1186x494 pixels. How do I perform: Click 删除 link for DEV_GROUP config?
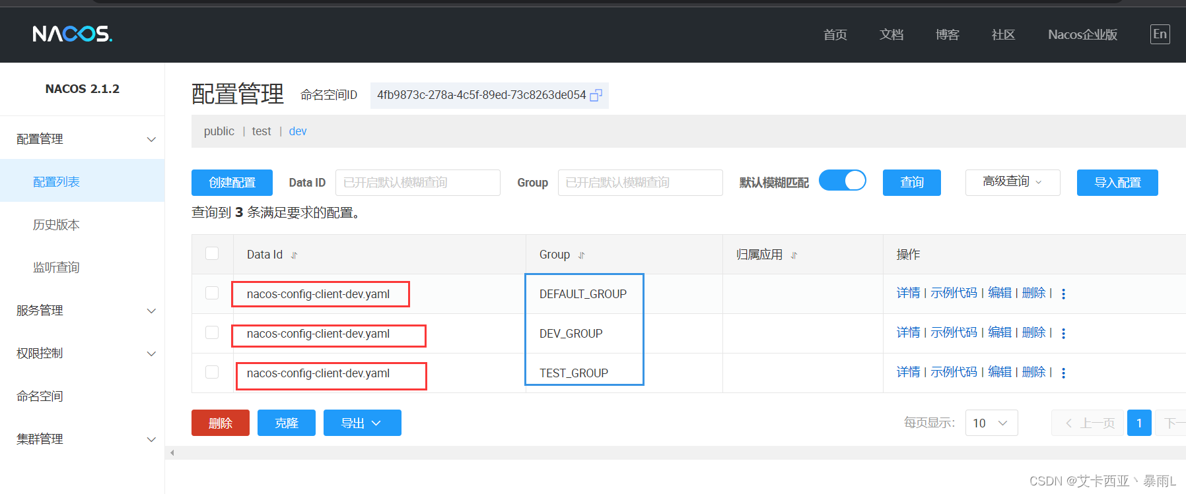(1033, 332)
